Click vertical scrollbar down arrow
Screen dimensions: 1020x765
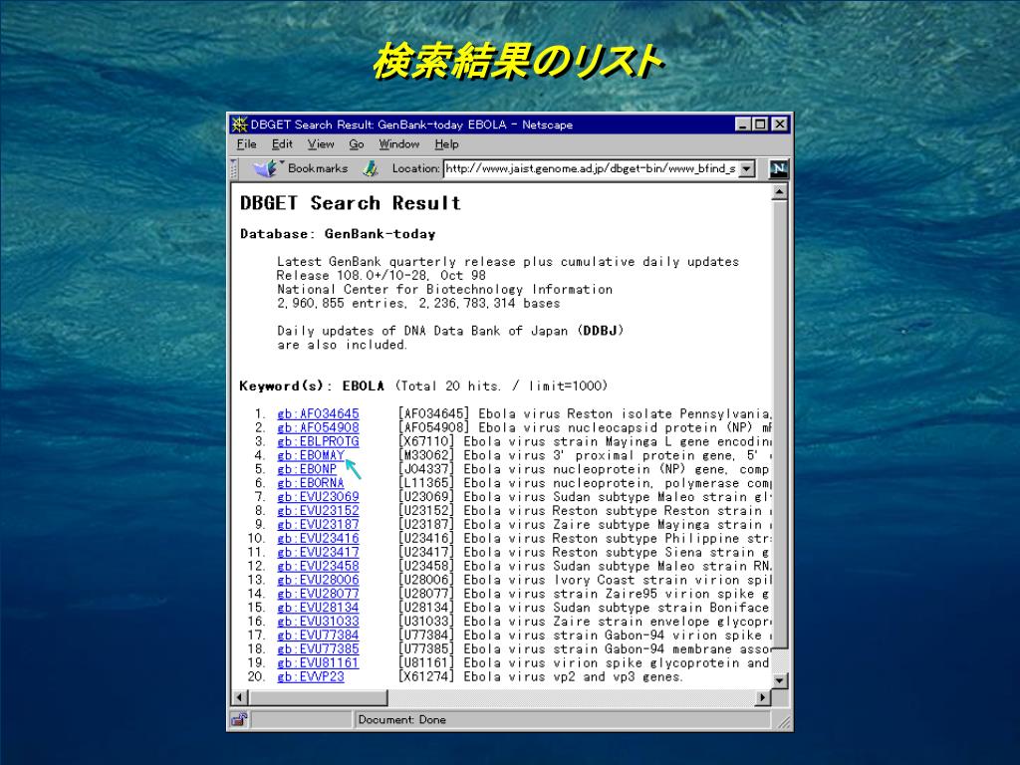[779, 680]
